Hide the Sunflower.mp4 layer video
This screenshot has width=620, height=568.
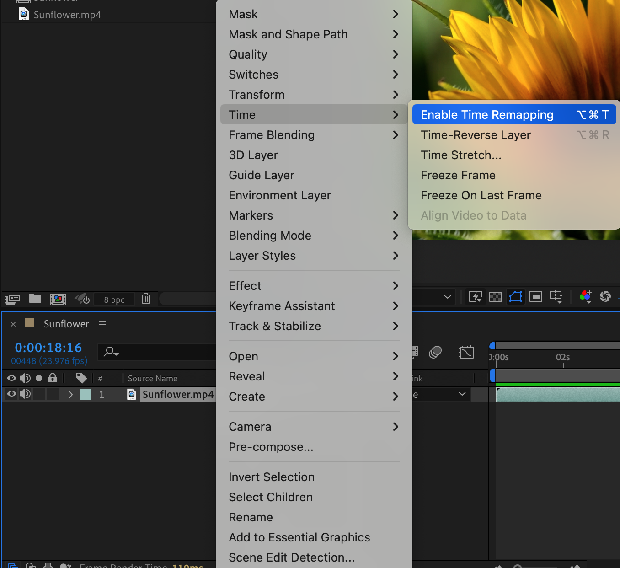coord(12,394)
